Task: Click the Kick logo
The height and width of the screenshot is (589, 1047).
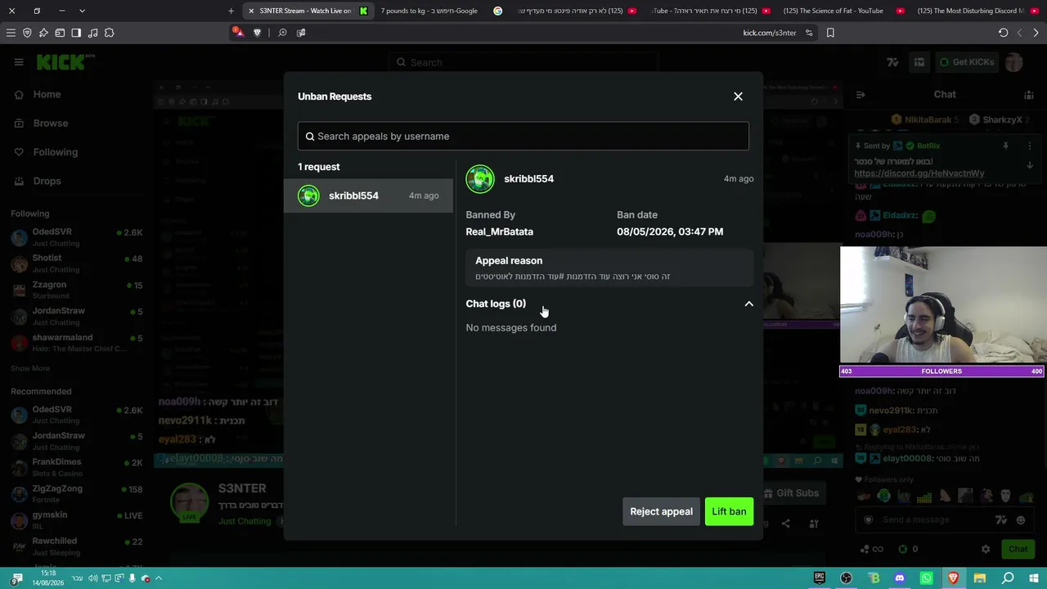Action: coord(65,62)
